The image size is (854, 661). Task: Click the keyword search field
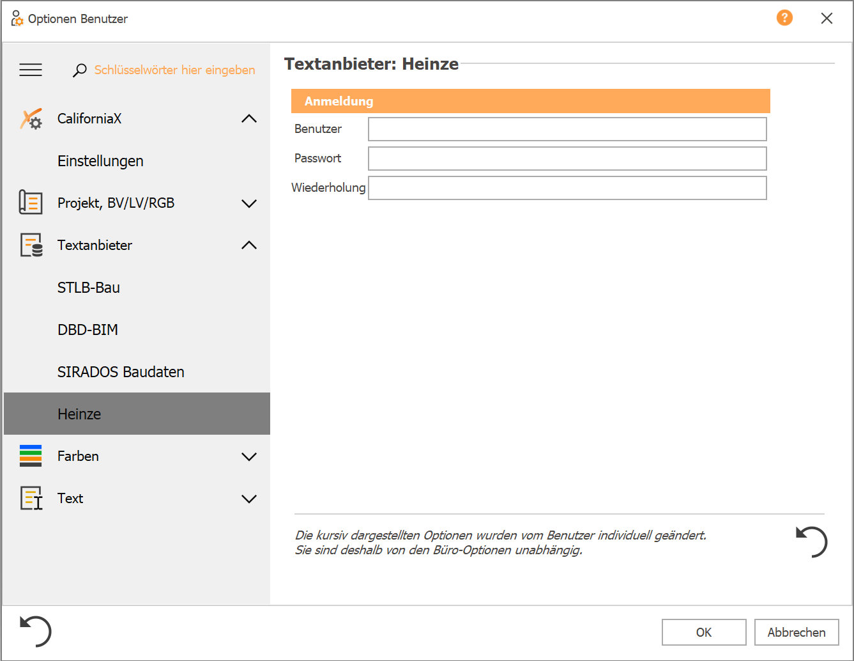pyautogui.click(x=174, y=70)
